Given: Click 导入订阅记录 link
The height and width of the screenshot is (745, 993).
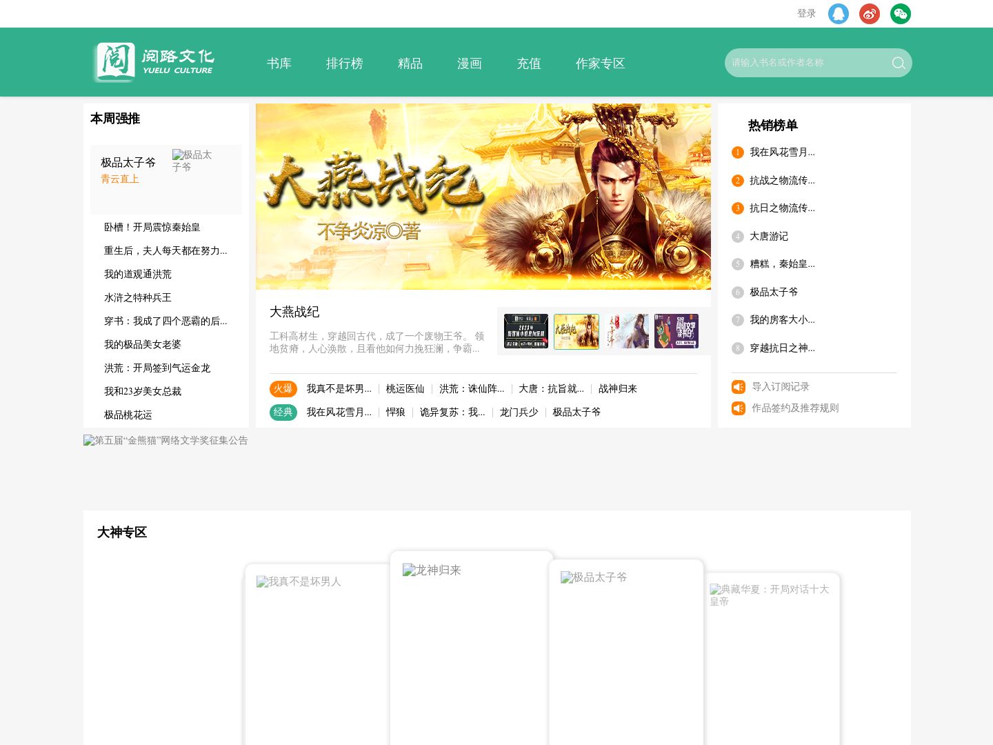Looking at the screenshot, I should click(781, 387).
